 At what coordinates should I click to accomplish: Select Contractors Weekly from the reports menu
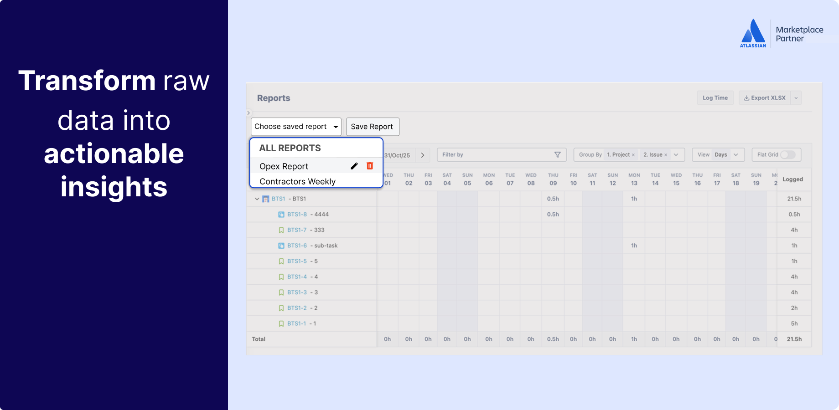tap(297, 181)
